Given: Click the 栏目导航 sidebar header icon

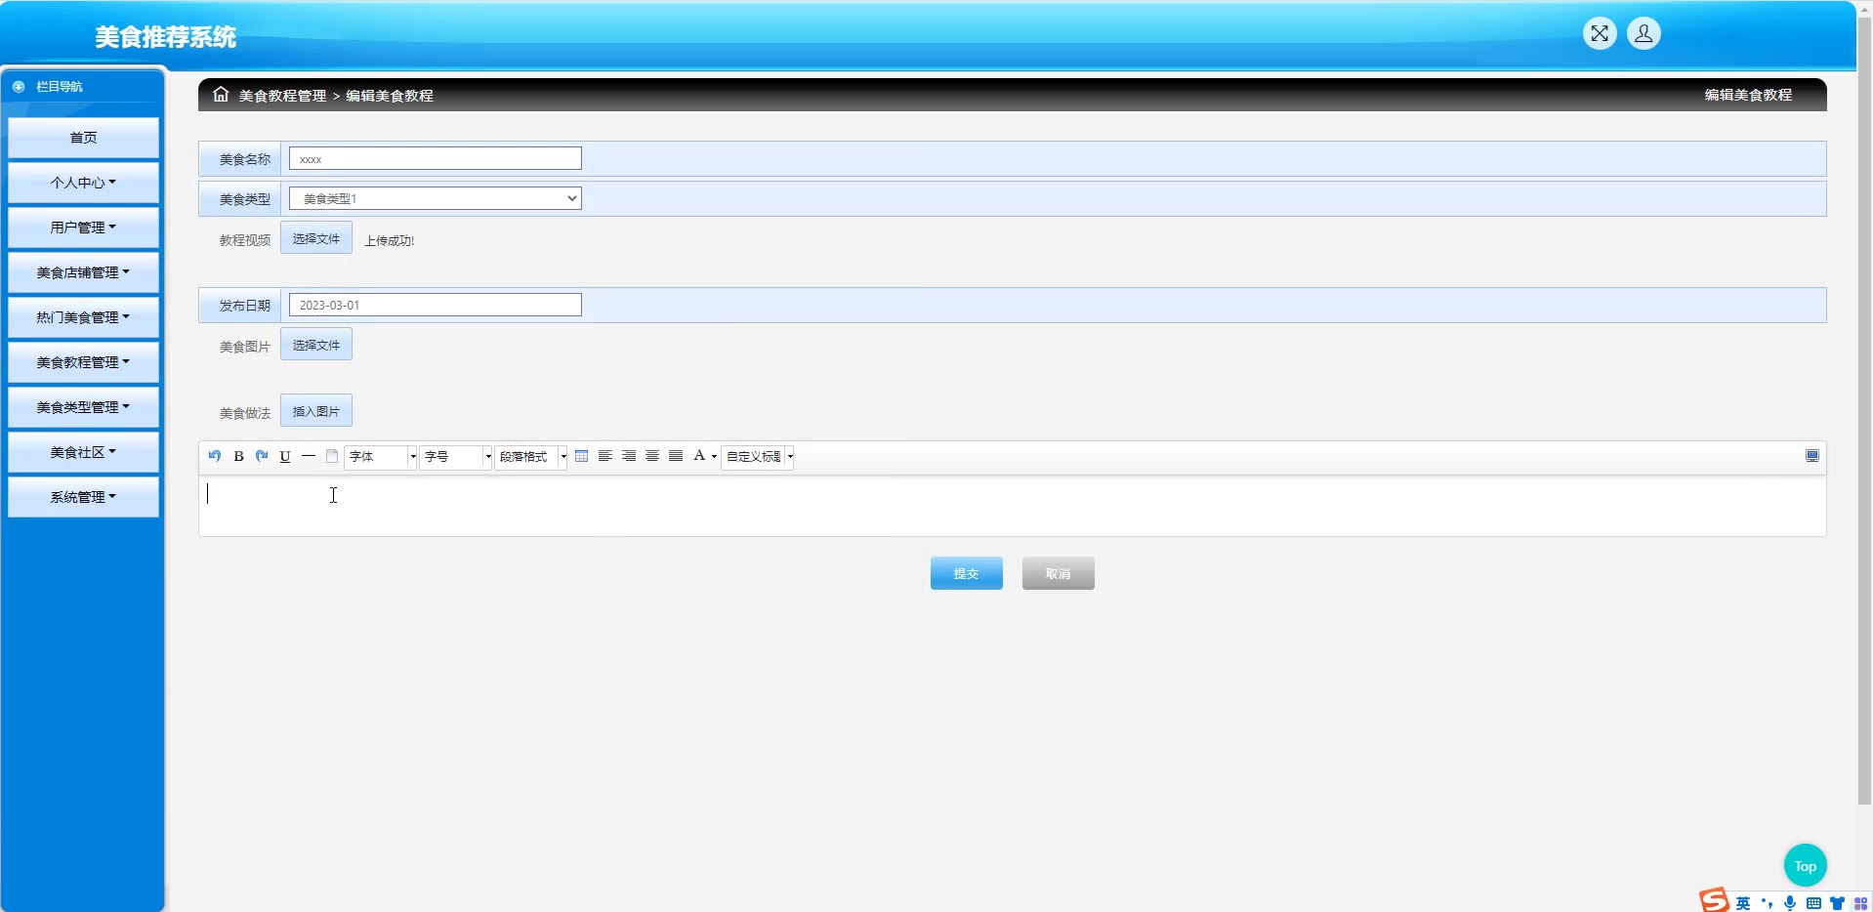Looking at the screenshot, I should click(x=19, y=87).
